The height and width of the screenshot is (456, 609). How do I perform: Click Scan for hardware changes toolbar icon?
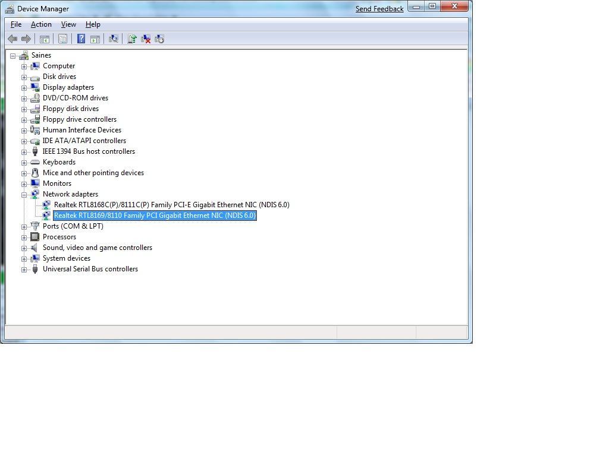(114, 39)
